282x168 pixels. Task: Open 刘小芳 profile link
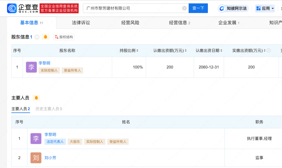(50, 158)
